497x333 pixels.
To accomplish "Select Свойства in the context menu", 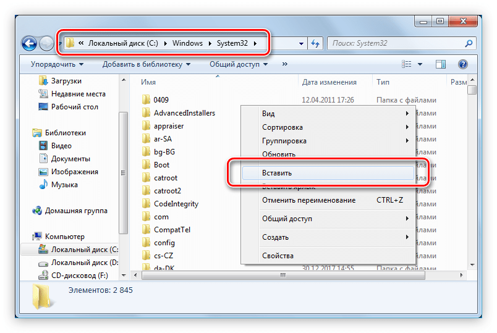I will point(278,256).
